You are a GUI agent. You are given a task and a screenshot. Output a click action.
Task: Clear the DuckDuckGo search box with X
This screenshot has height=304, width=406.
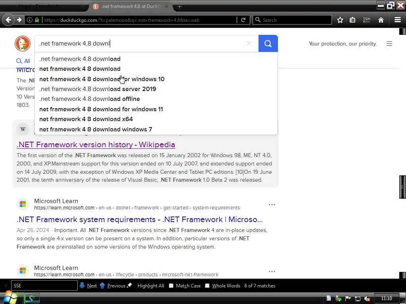(249, 44)
